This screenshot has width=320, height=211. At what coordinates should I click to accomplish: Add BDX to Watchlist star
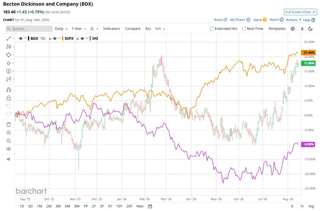[x=276, y=20]
